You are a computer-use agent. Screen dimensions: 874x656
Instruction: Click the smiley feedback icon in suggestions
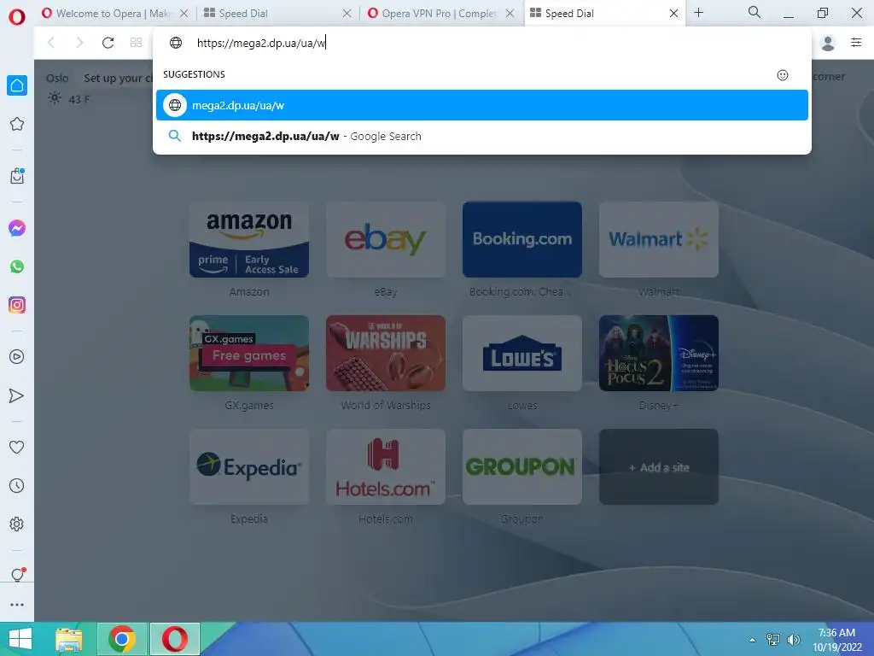click(x=783, y=75)
